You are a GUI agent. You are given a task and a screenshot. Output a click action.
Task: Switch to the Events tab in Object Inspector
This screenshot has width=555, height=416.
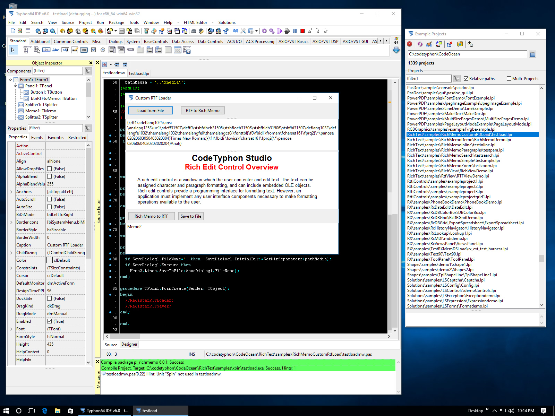(37, 138)
